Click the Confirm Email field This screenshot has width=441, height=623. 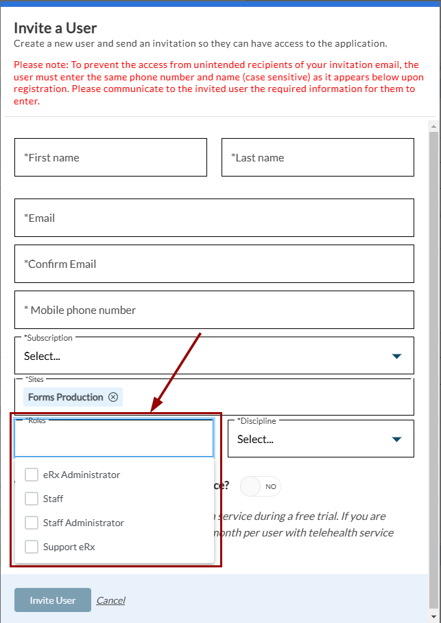(x=214, y=264)
